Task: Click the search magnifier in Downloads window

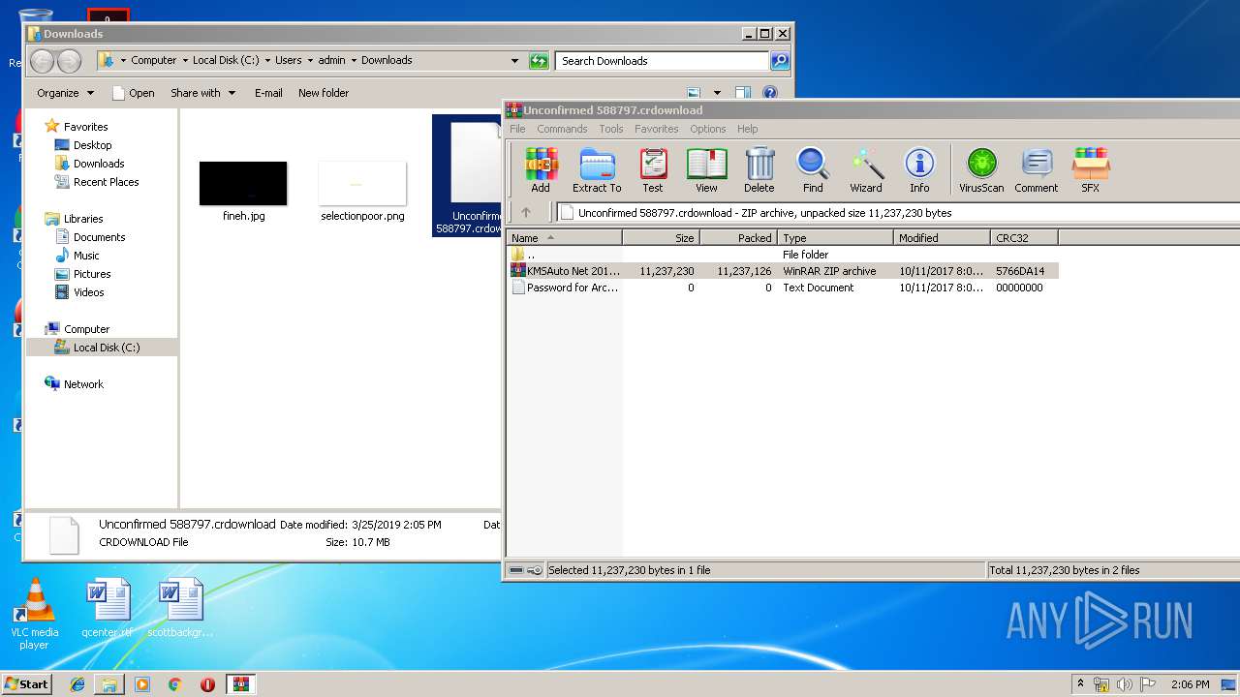Action: pyautogui.click(x=779, y=61)
